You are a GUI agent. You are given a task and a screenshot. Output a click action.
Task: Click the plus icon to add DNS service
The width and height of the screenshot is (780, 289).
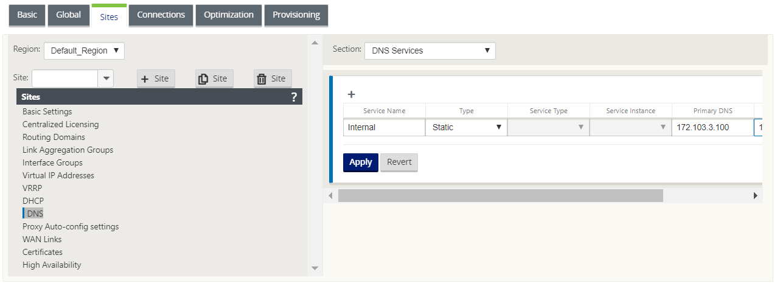tap(351, 94)
